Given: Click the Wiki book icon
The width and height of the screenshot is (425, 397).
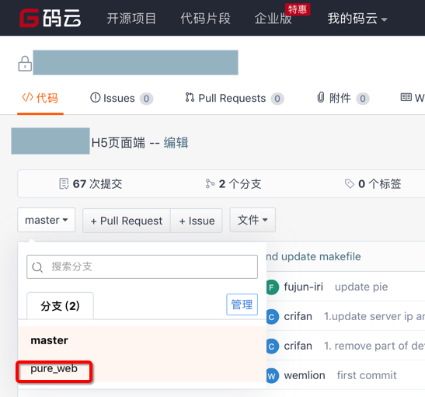Looking at the screenshot, I should point(406,97).
